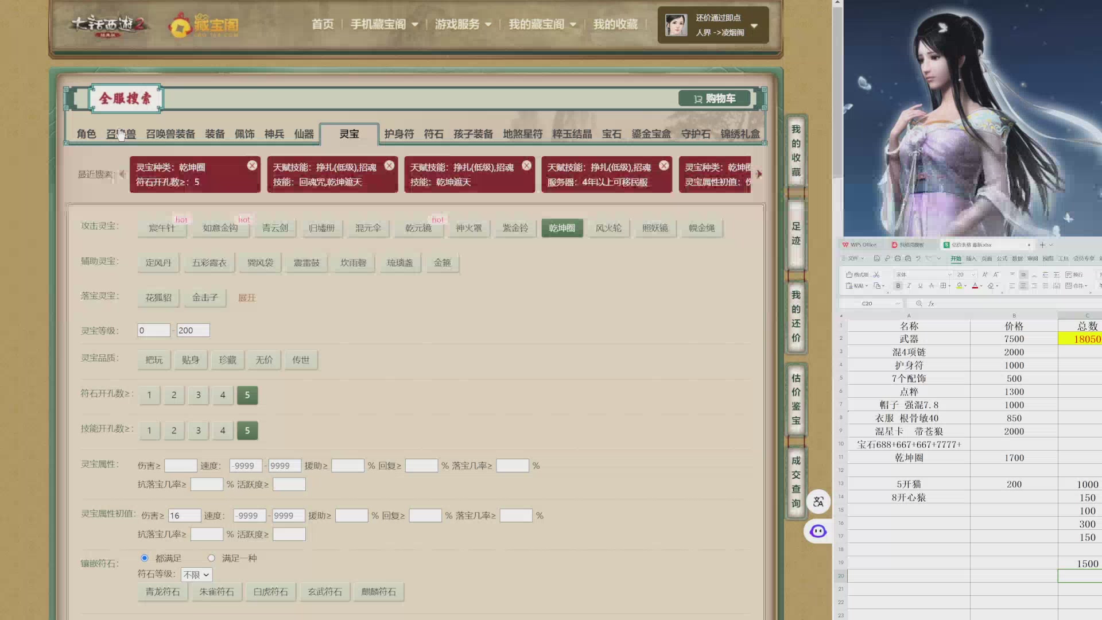Click the increase font size icon
This screenshot has height=620, width=1102.
(985, 274)
